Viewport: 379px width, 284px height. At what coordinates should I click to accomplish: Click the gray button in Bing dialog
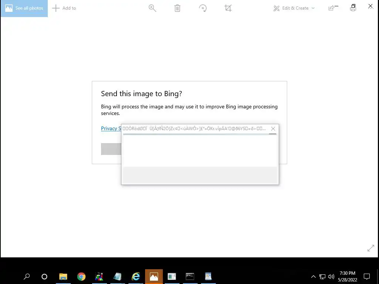(x=111, y=149)
